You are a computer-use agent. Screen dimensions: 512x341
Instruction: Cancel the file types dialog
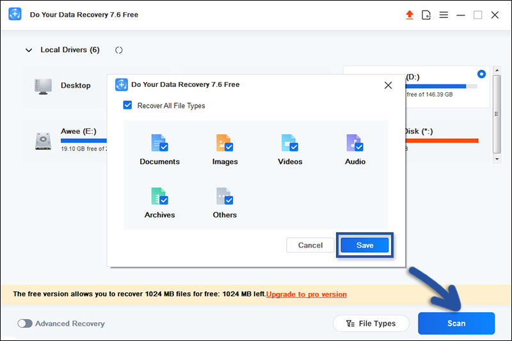[310, 245]
